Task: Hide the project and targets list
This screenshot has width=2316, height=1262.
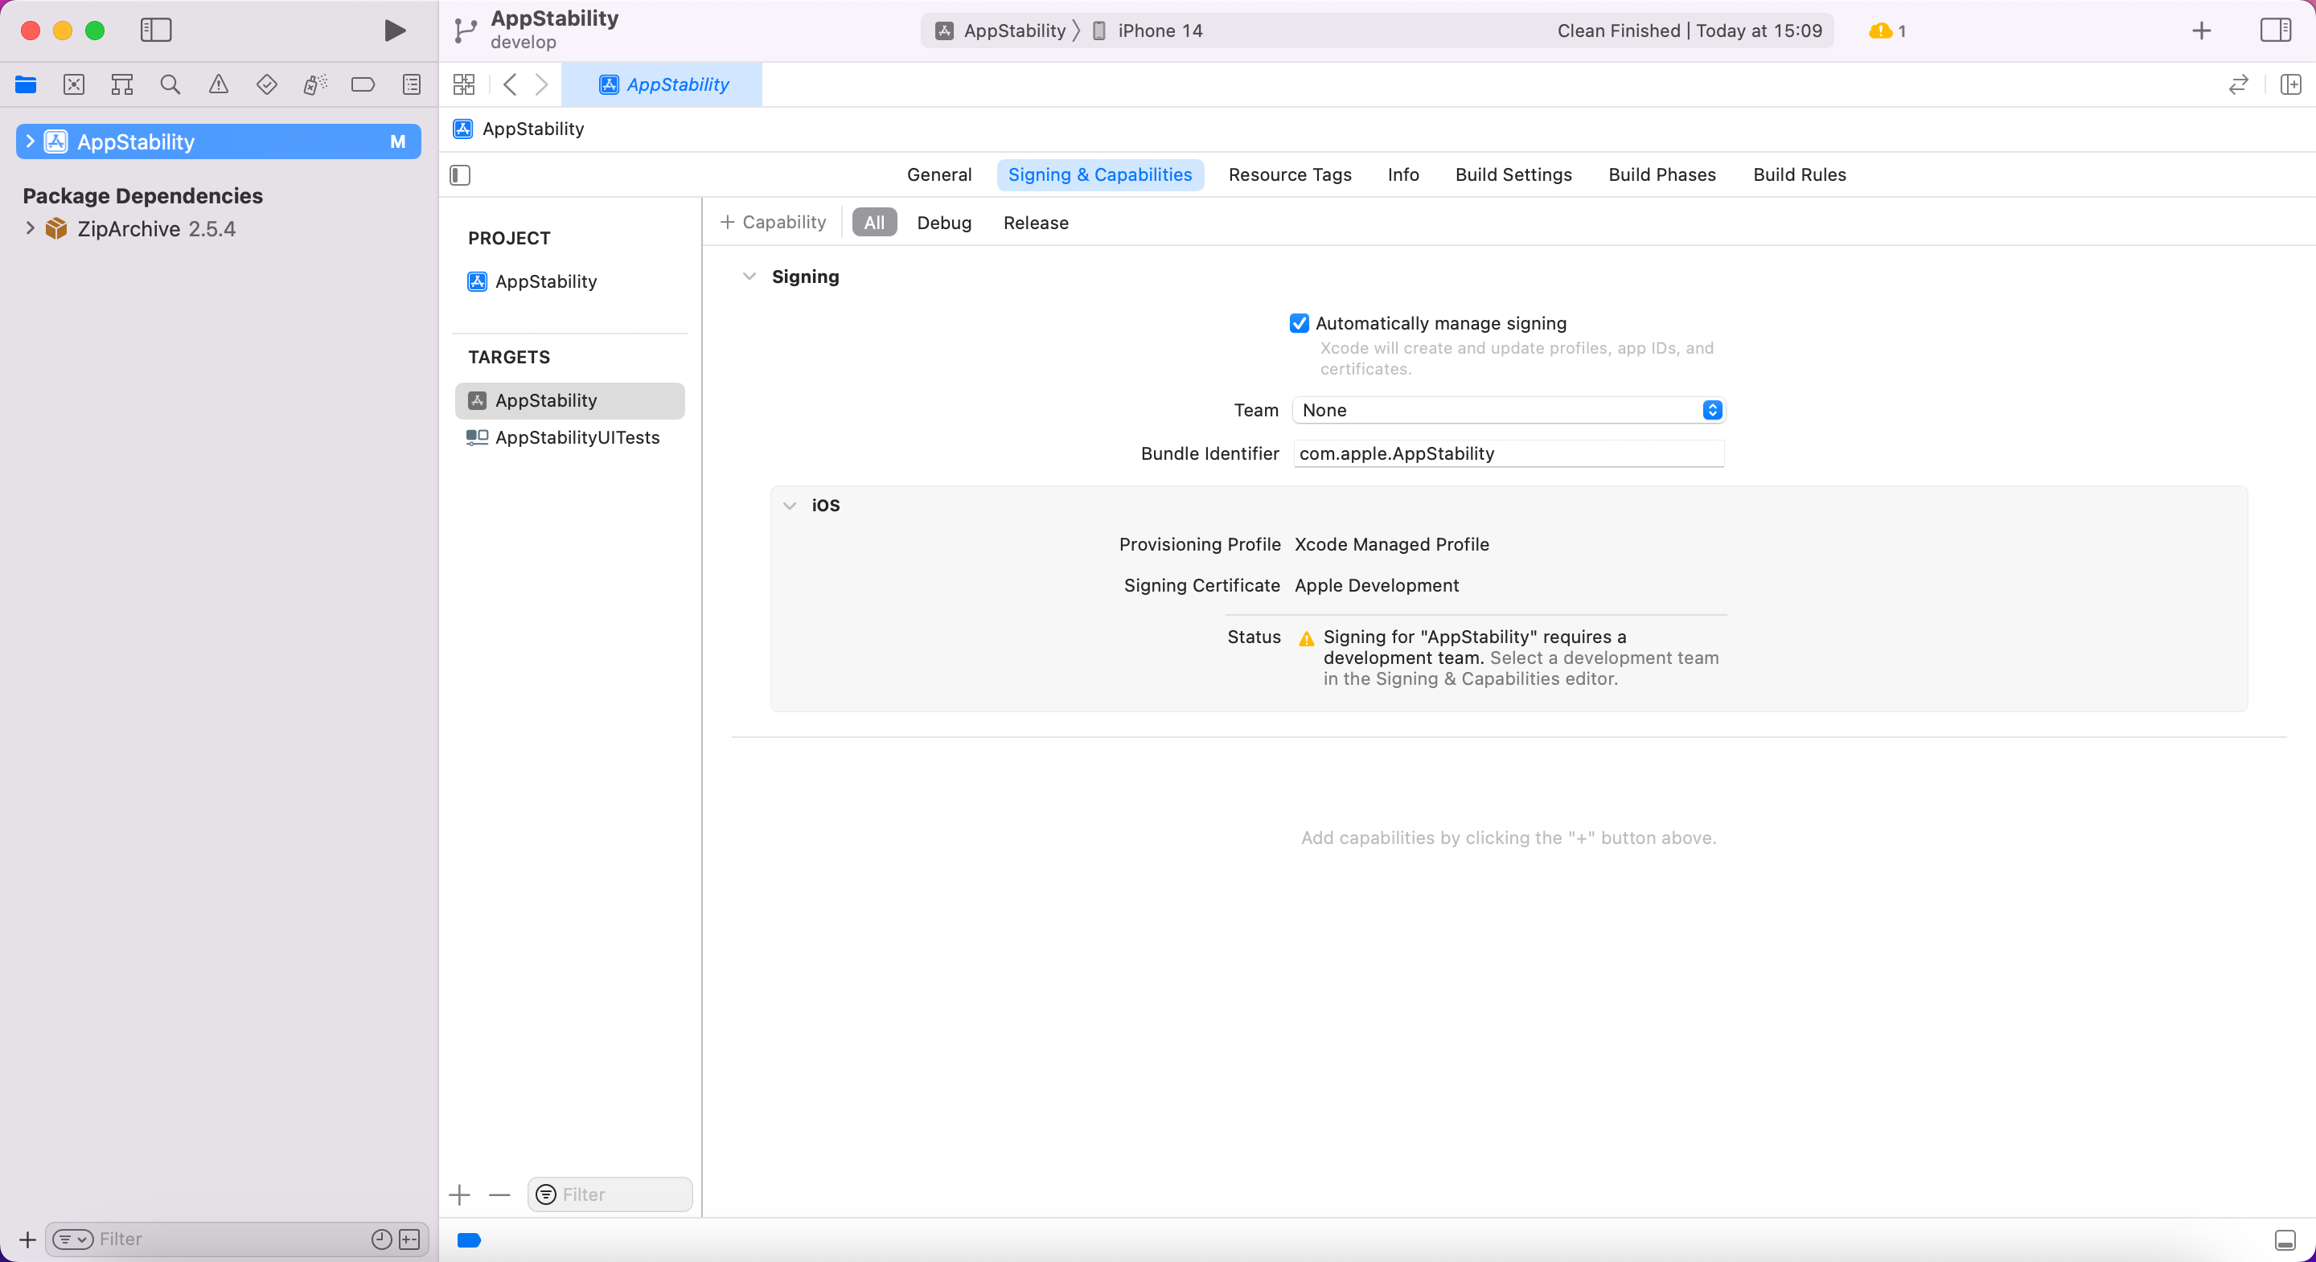Action: coord(460,174)
